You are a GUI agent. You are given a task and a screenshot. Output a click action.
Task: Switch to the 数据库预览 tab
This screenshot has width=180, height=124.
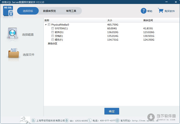coord(49,11)
